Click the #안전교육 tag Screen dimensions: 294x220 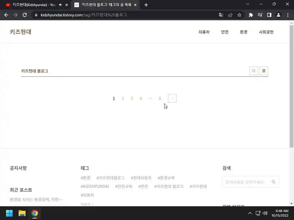coord(123,186)
